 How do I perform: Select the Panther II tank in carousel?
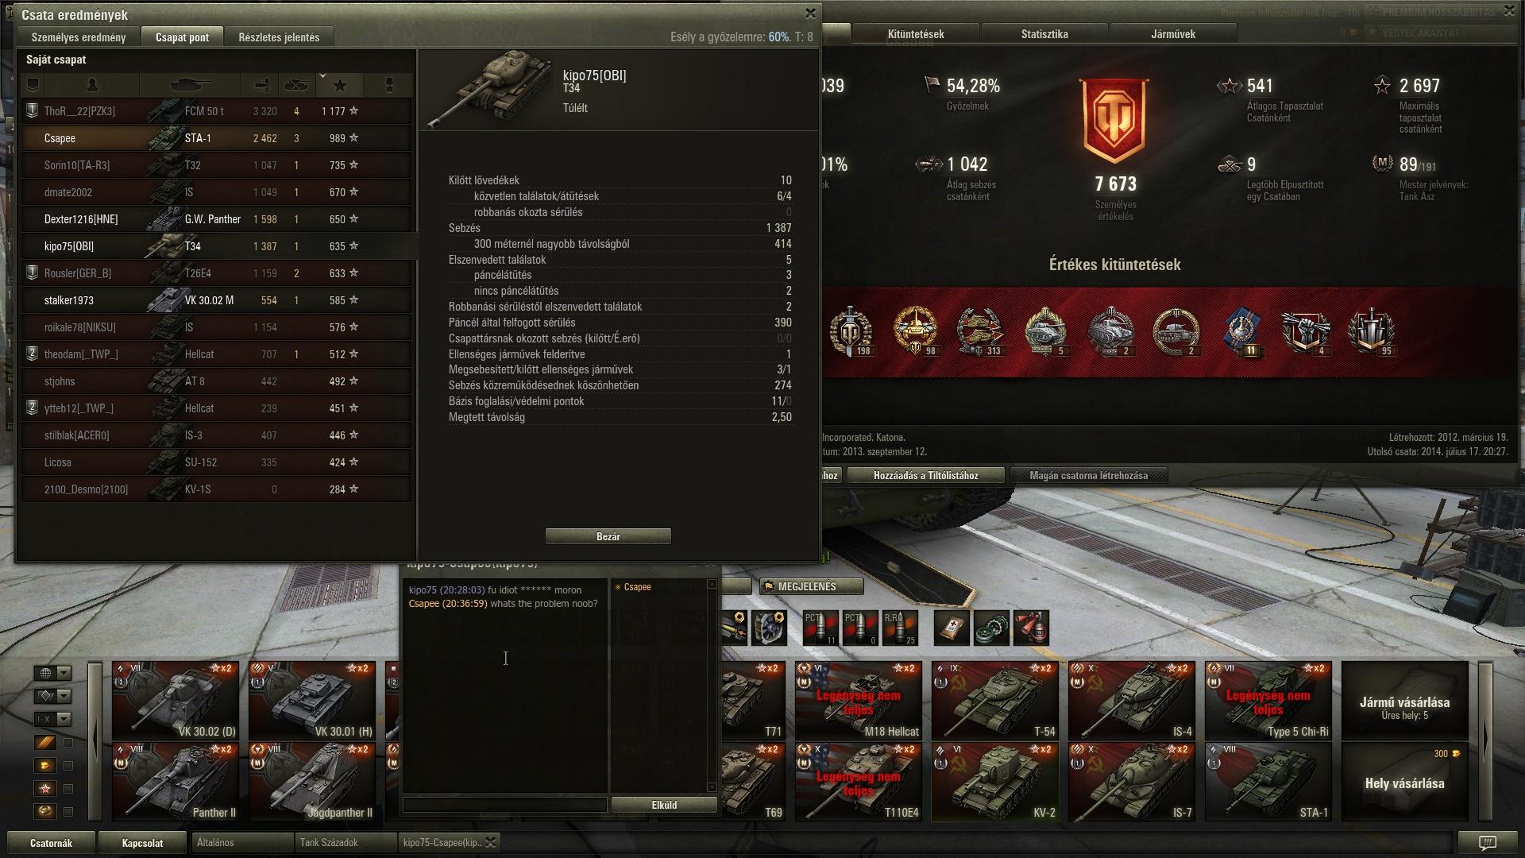point(175,782)
